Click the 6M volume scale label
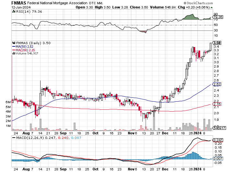This screenshot has width=227, height=172. point(8,102)
